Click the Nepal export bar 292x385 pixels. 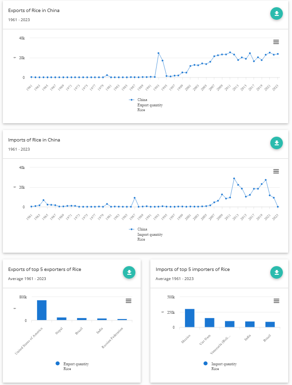62,319
